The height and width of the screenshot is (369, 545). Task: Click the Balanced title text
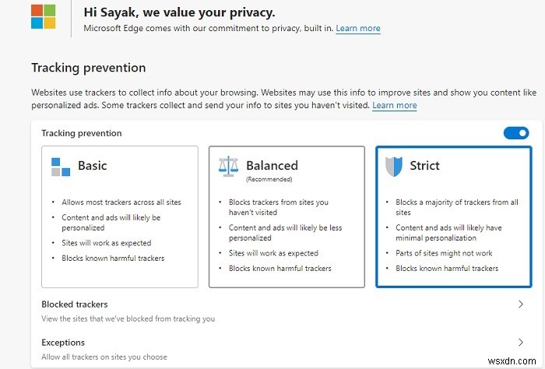[x=272, y=165]
